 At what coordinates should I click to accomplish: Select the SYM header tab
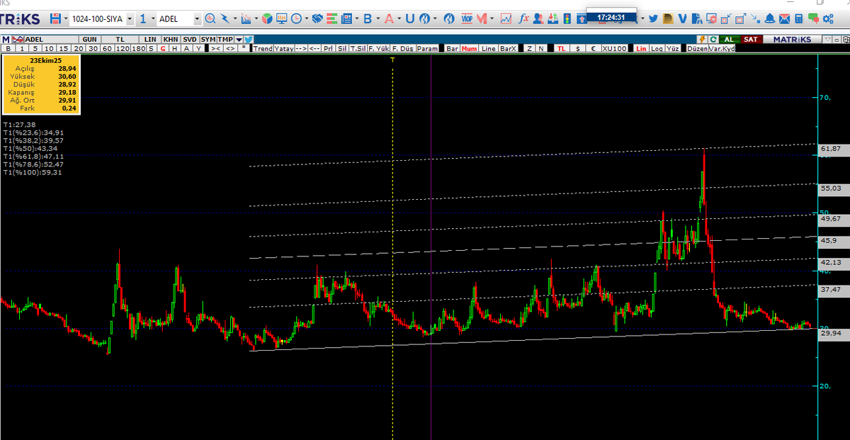(x=208, y=40)
